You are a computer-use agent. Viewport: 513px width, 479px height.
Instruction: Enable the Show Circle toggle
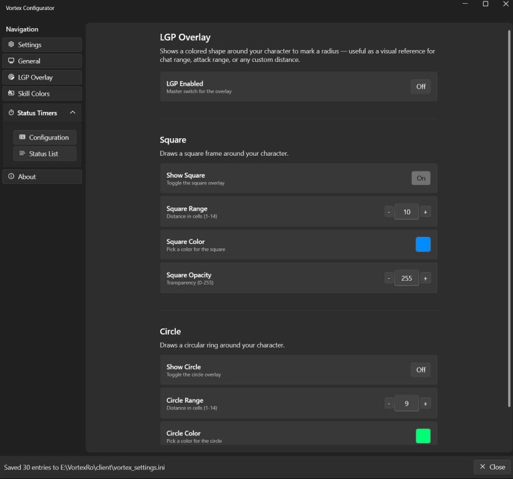point(421,370)
